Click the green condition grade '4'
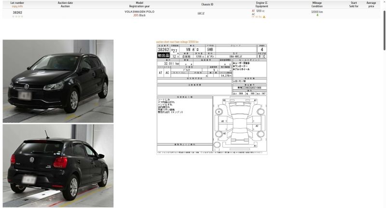This screenshot has height=208, width=386. [x=317, y=15]
